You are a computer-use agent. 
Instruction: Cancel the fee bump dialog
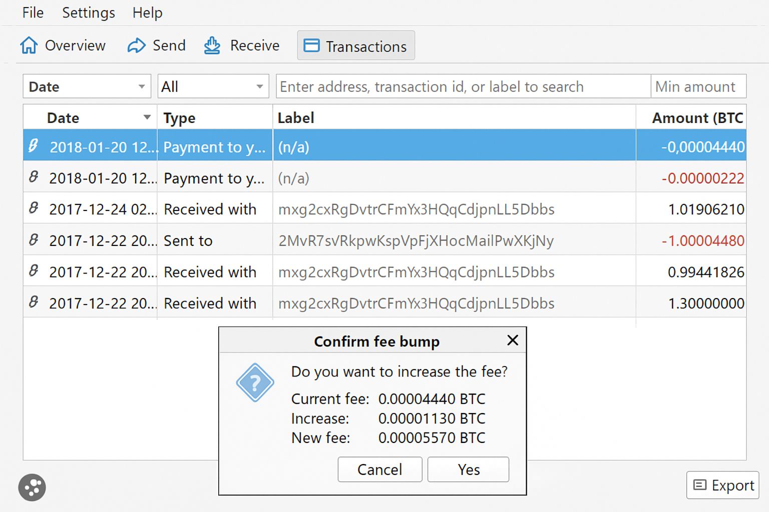(x=379, y=469)
